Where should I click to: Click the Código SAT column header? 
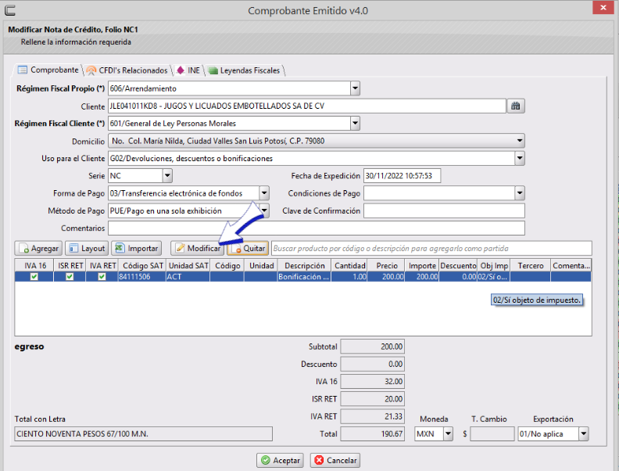pos(142,265)
